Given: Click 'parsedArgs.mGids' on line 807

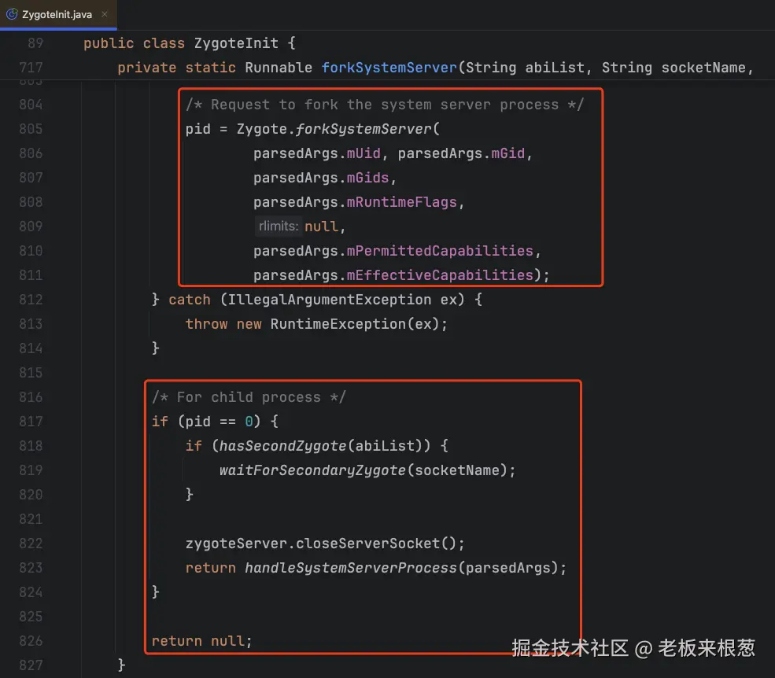Looking at the screenshot, I should [321, 178].
